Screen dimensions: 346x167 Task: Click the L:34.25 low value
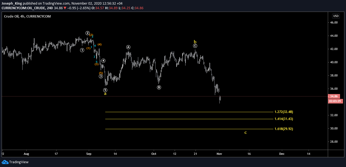(x=124, y=8)
